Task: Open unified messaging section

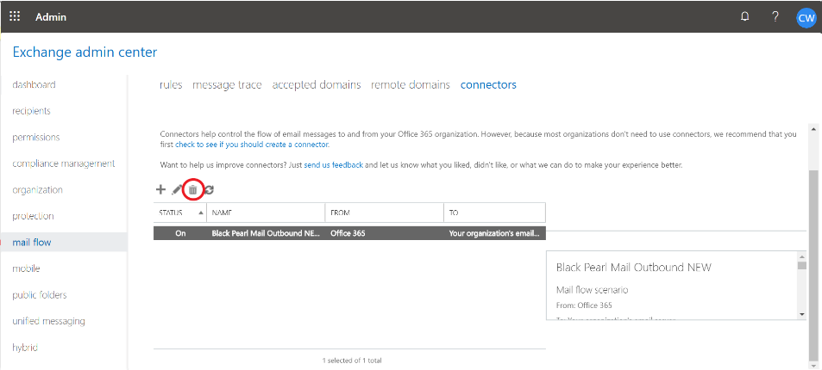Action: click(x=49, y=321)
